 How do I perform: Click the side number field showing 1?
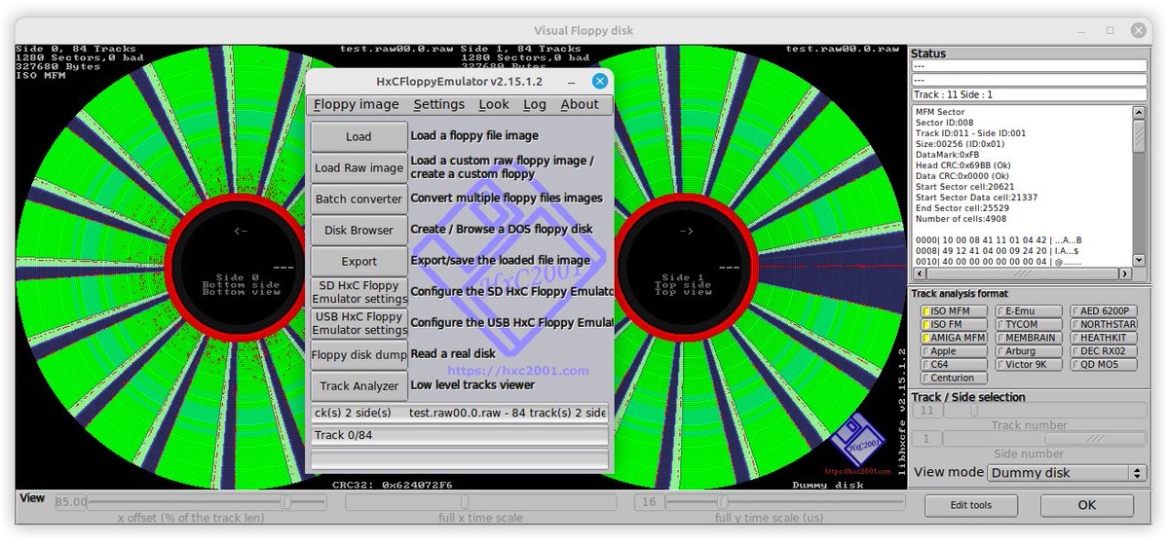click(927, 439)
